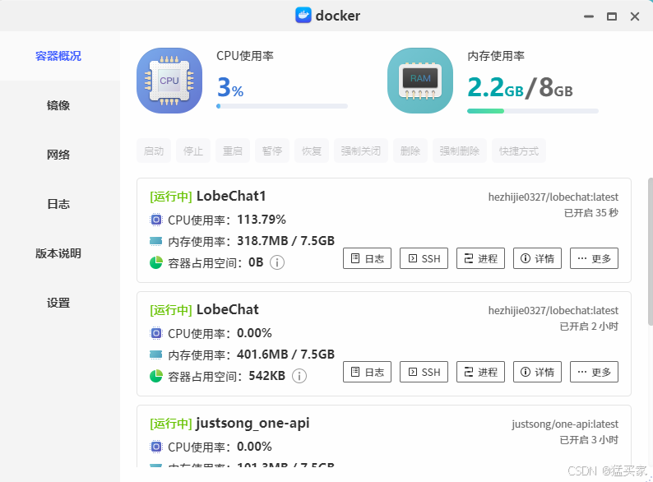Click the large CPU chip icon
This screenshot has height=482, width=653.
pos(169,81)
